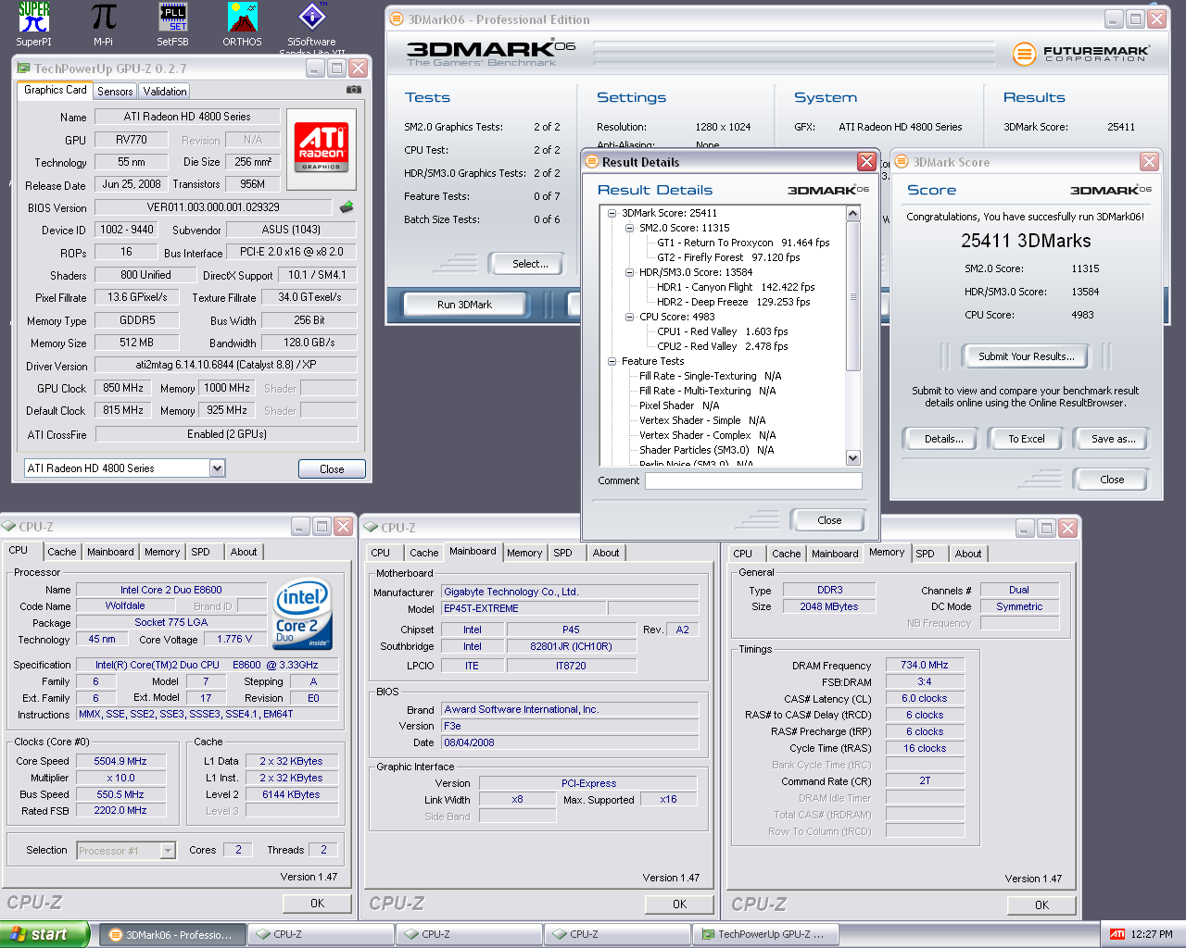This screenshot has width=1186, height=948.
Task: Switch to 3DMark06 taskbar button
Action: [172, 934]
